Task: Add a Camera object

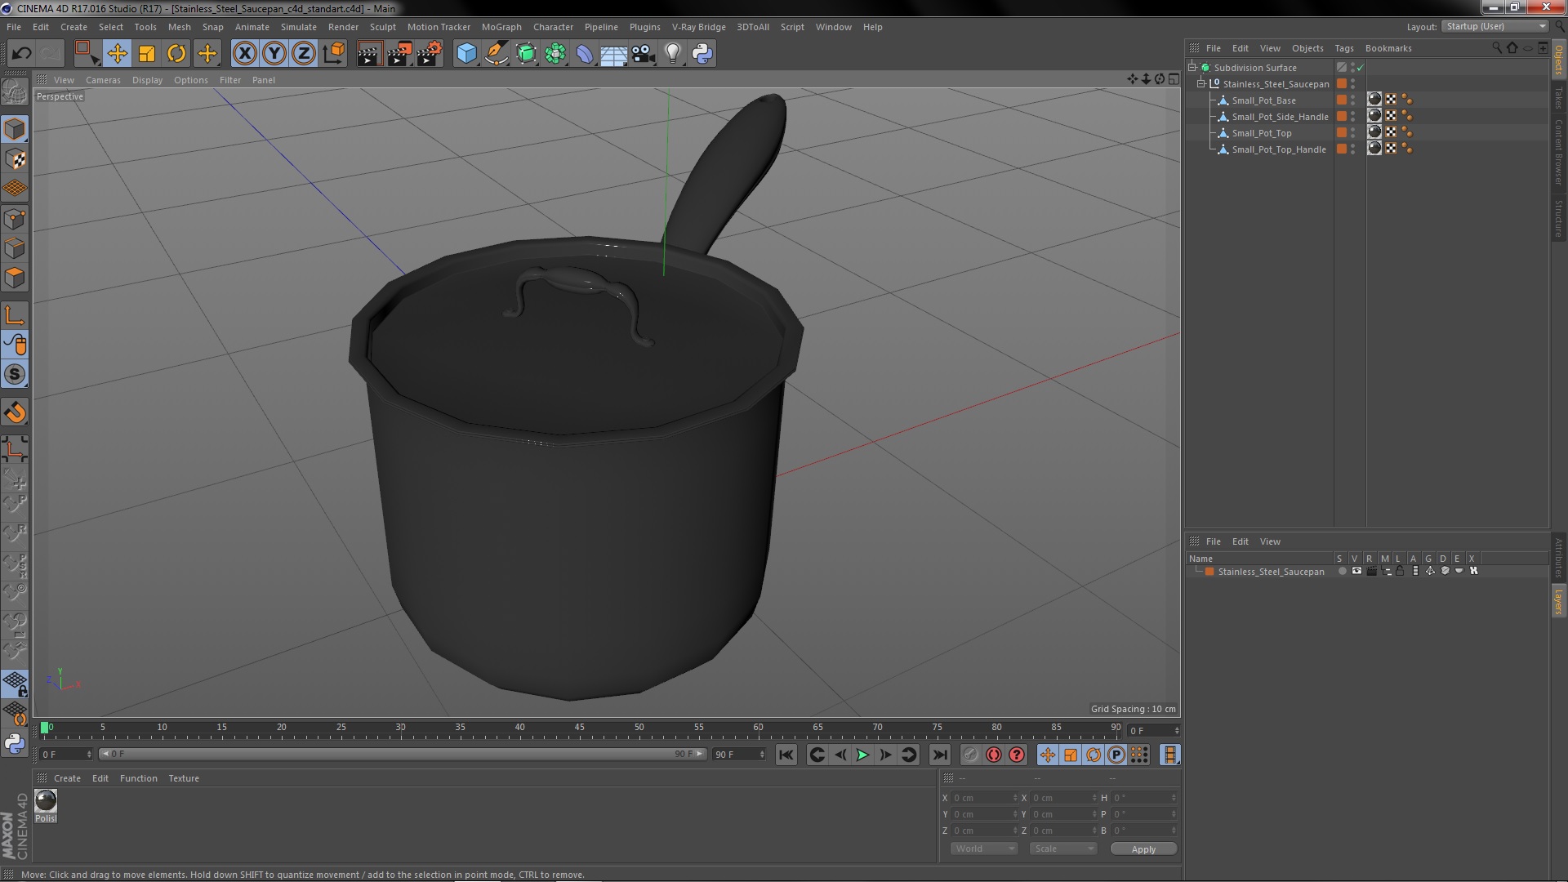Action: pos(644,54)
